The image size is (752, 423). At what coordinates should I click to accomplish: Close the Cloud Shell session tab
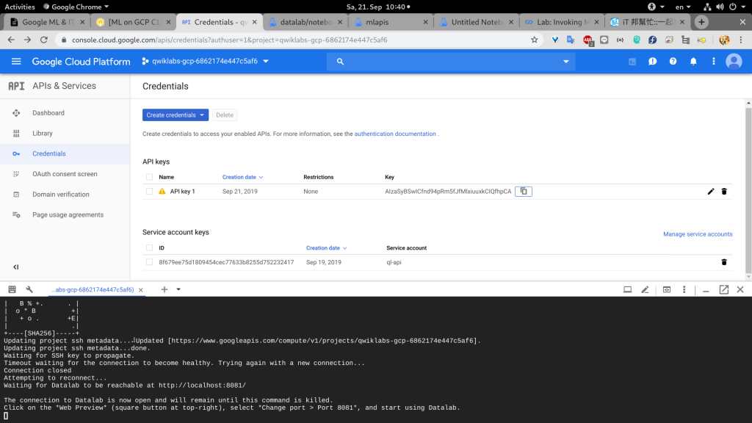[140, 289]
